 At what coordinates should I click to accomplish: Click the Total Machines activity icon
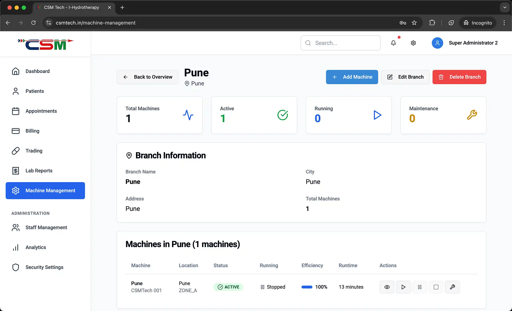click(x=188, y=115)
